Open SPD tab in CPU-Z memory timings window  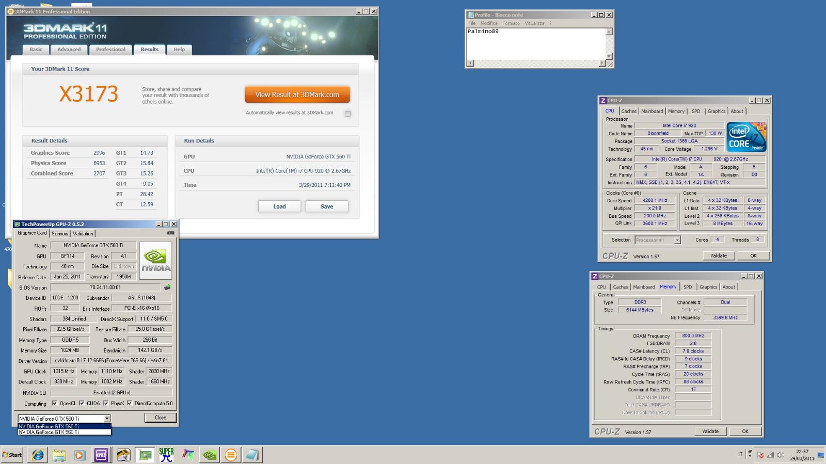point(688,287)
